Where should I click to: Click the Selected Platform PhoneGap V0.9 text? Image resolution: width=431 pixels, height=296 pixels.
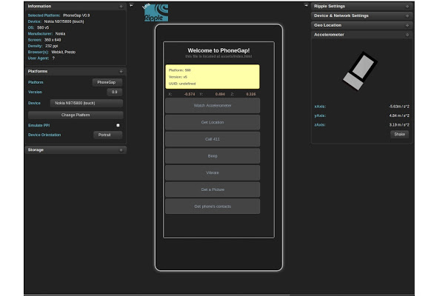[x=59, y=16]
